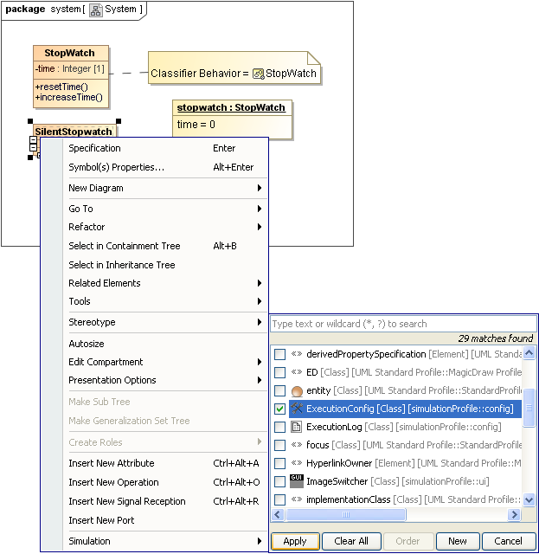Check the ExecutionLog checkbox
Viewport: 539px width, 554px height.
[279, 427]
